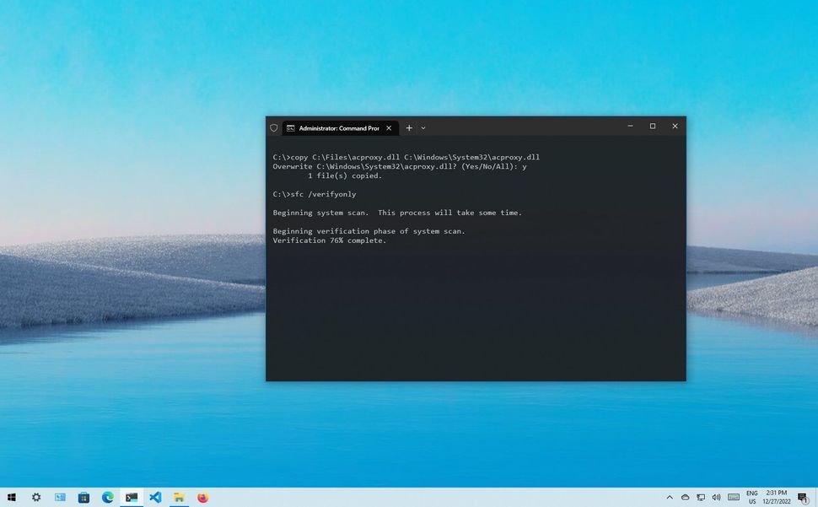Click the Verification 76% complete progress line
The width and height of the screenshot is (818, 507).
pos(329,240)
